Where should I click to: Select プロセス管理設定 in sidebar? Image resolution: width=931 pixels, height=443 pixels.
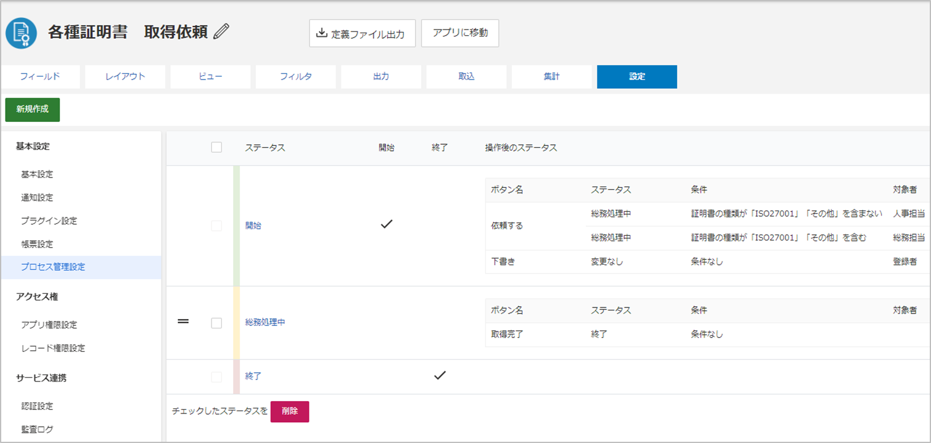81,267
